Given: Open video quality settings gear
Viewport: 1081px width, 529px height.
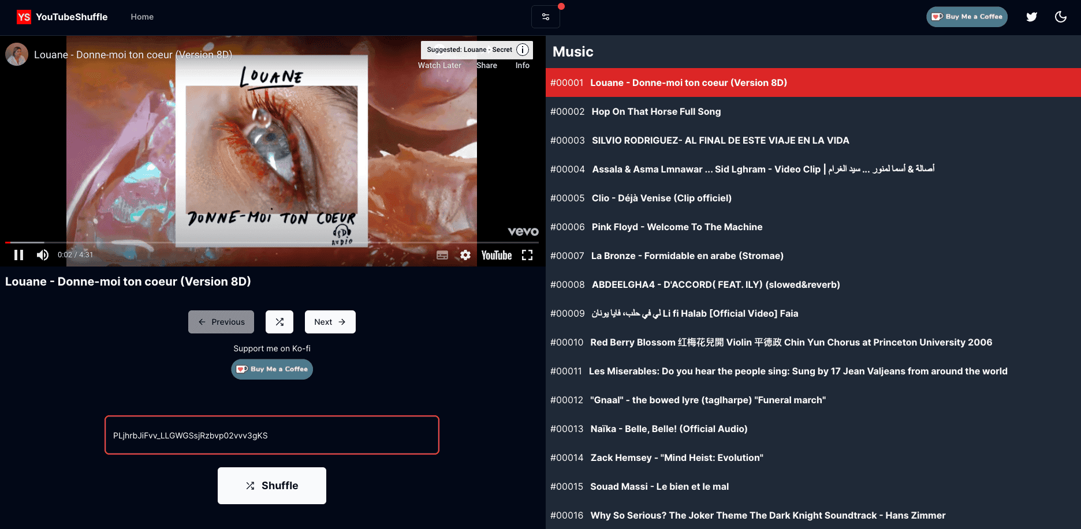Looking at the screenshot, I should (465, 255).
